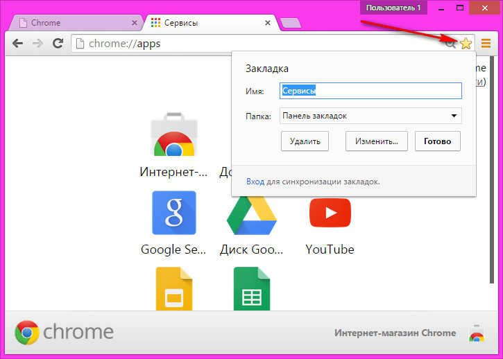Screen dimensions: 503x359
Task: Click the Интернет-... app label
Action: (x=173, y=172)
